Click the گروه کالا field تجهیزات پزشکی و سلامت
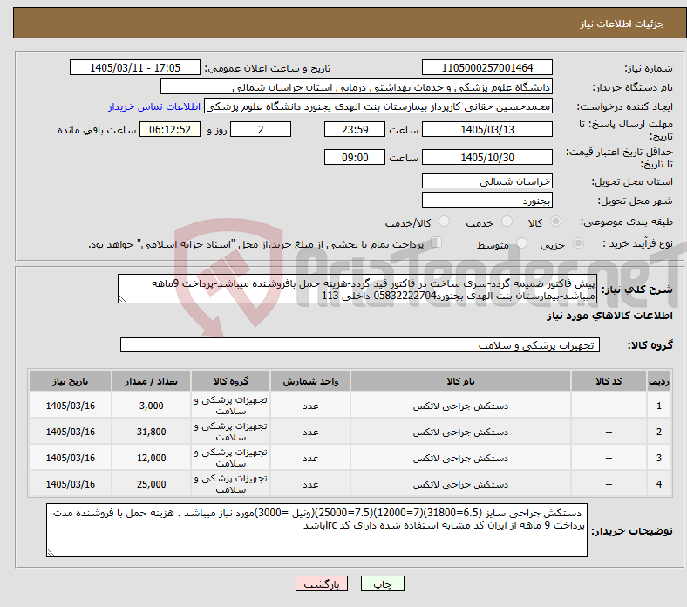 click(360, 344)
